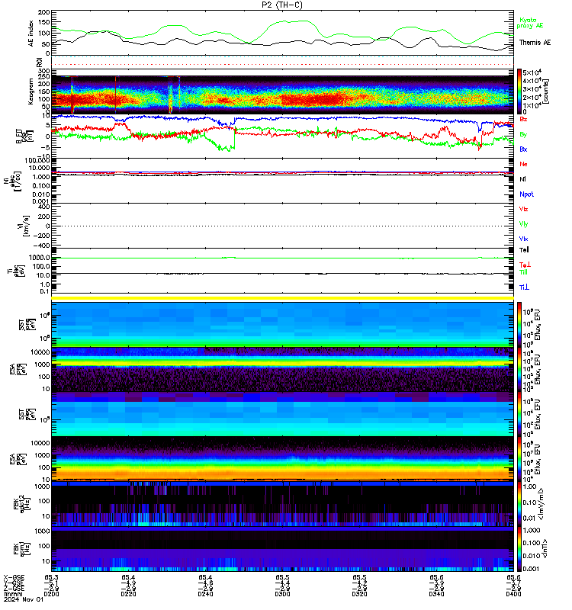Viewport: 572px width, 610px height.
Task: Click the 0240 time tick label
Action: tap(205, 594)
